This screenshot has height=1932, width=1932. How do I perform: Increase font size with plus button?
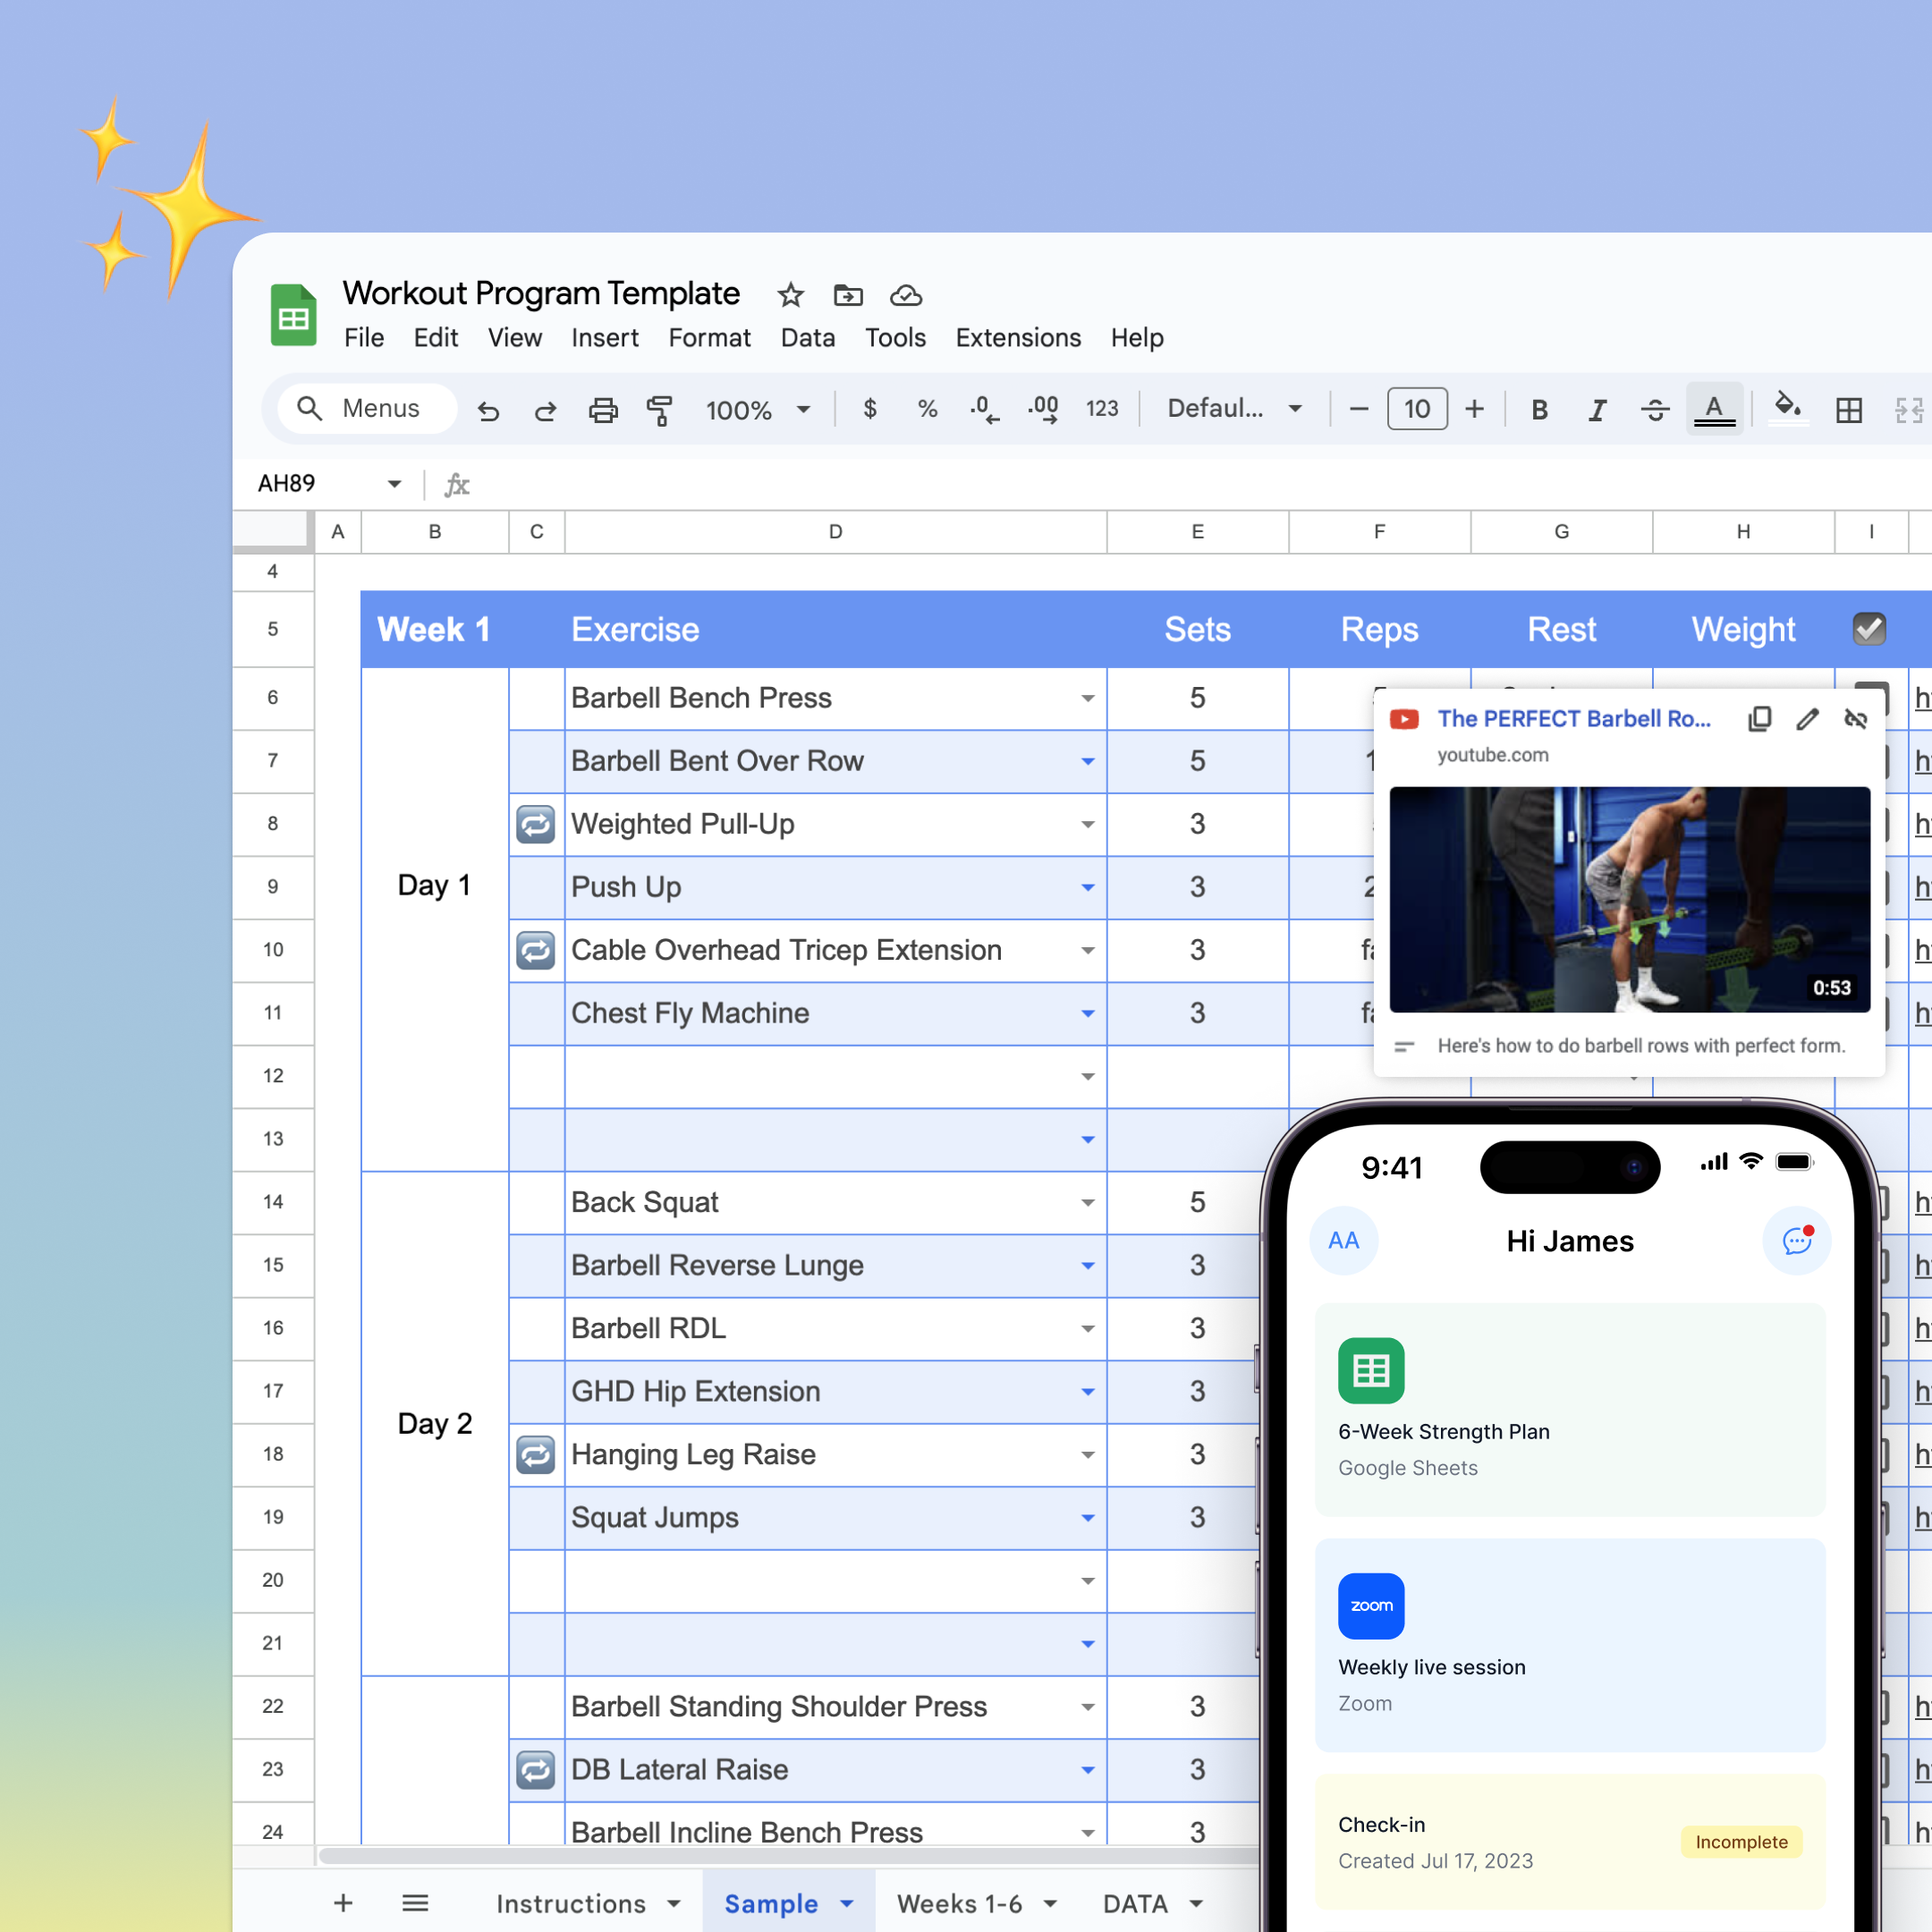1474,409
